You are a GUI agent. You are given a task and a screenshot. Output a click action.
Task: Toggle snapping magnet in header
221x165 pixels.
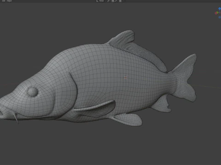113,1
